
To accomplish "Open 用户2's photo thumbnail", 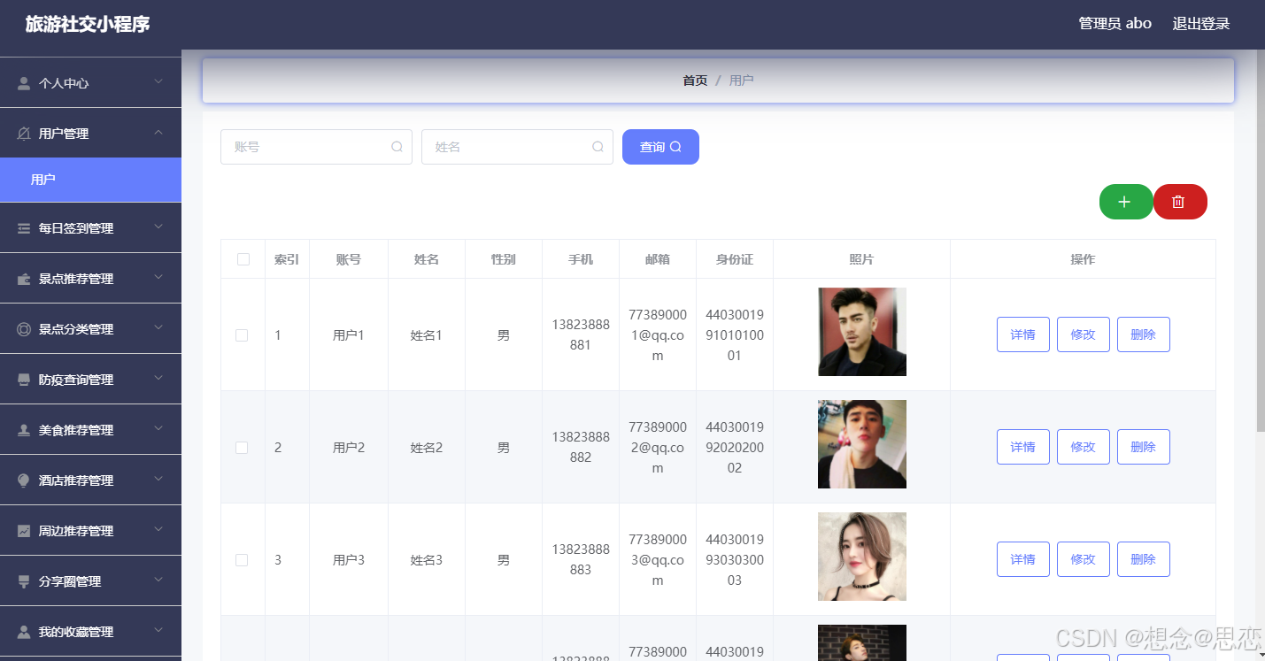I will 862,444.
